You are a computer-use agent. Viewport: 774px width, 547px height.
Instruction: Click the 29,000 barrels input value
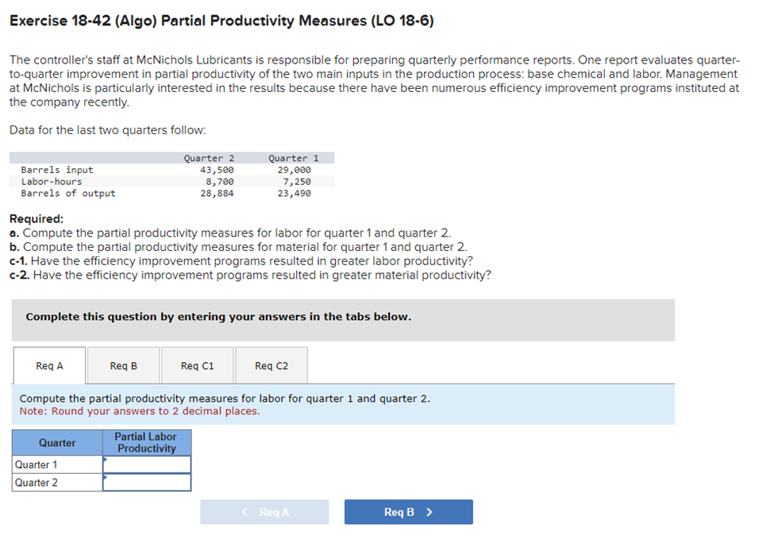tap(295, 170)
